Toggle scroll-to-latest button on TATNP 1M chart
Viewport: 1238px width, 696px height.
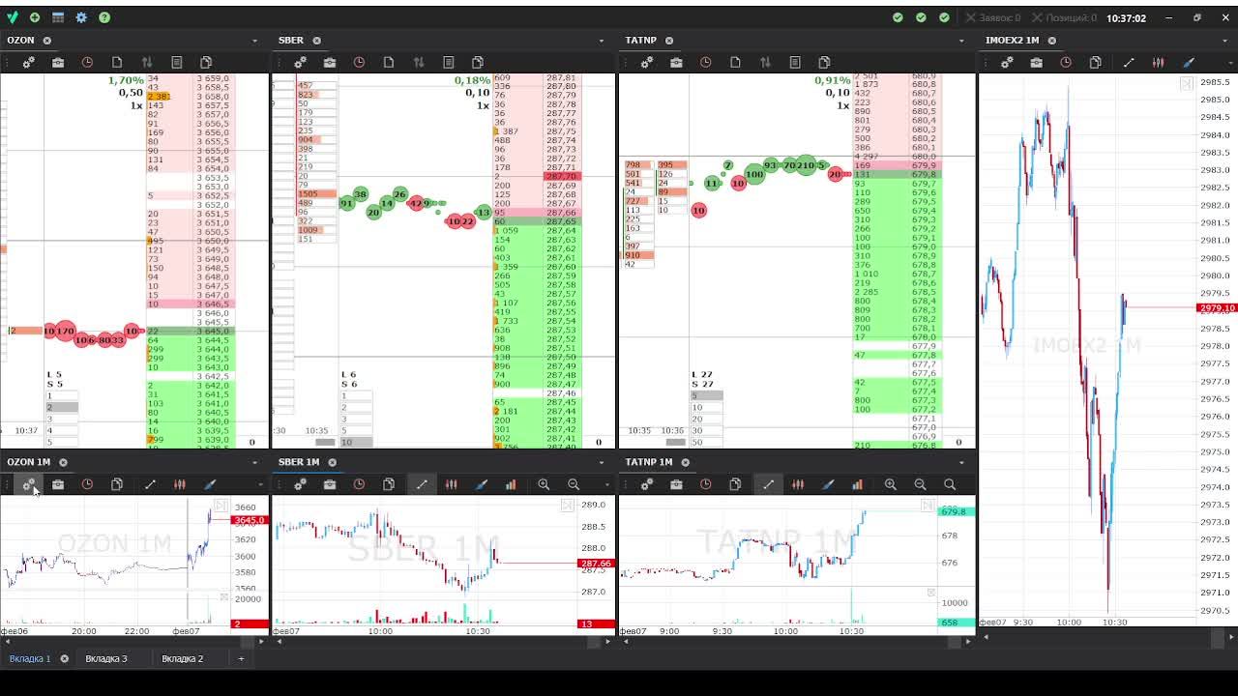(x=928, y=506)
